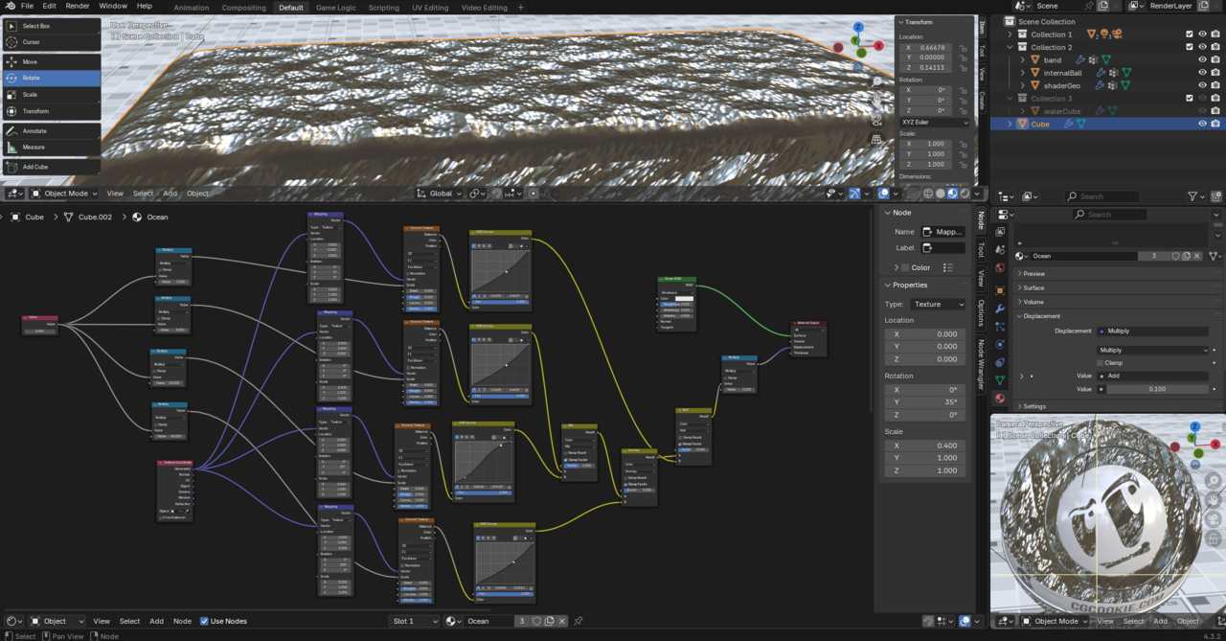This screenshot has height=641, width=1226.
Task: Open the Physics properties tab
Action: (1002, 343)
